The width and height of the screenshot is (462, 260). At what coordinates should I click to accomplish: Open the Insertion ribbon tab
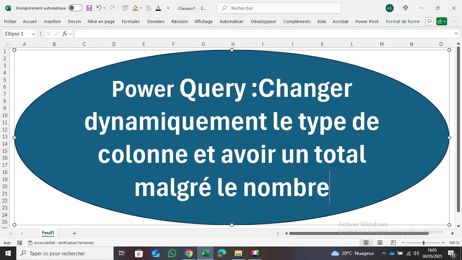pos(52,21)
